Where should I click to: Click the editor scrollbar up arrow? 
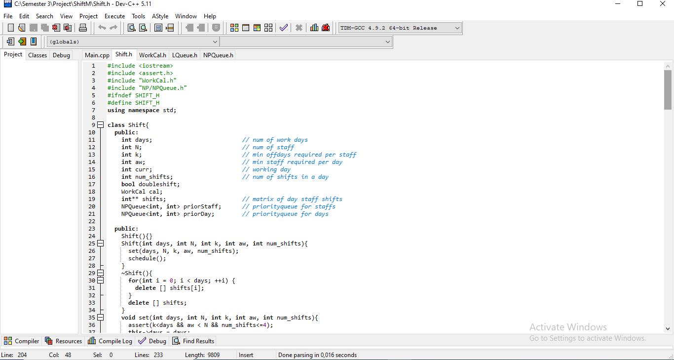pos(668,65)
